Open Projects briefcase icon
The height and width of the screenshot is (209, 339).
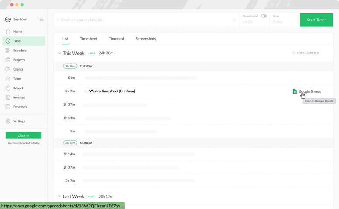[x=8, y=60]
